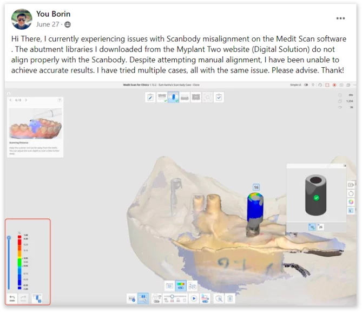
Task: Open You Borin's profile picture
Action: 22,19
